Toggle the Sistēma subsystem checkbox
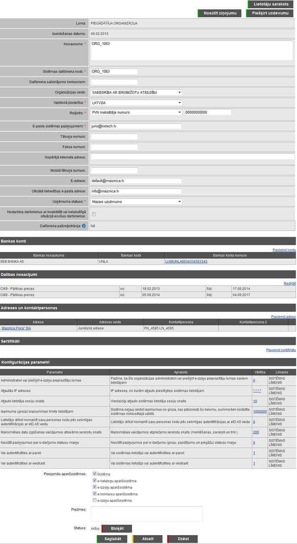This screenshot has height=544, width=297. click(94, 474)
